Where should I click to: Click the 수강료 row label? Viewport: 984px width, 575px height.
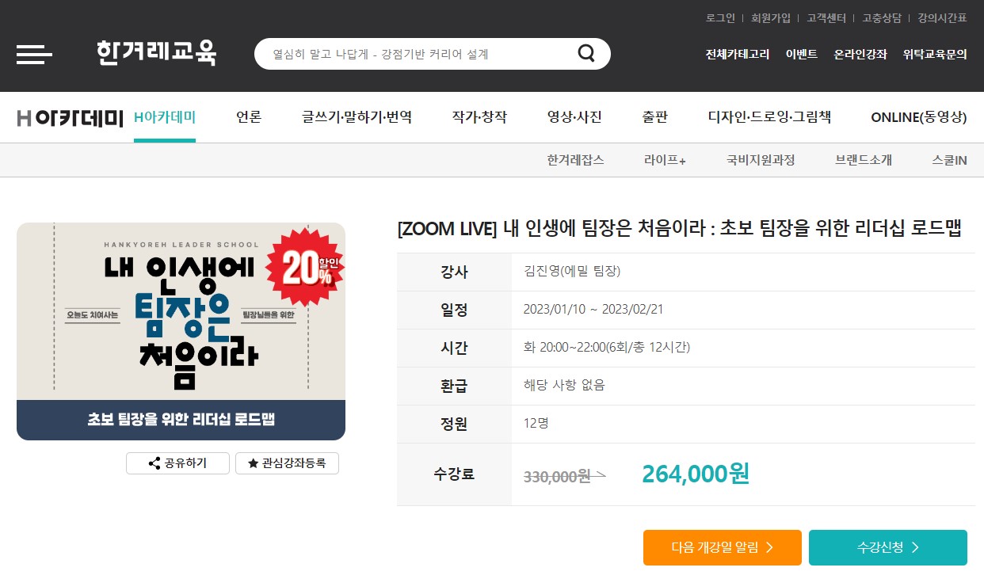click(454, 474)
